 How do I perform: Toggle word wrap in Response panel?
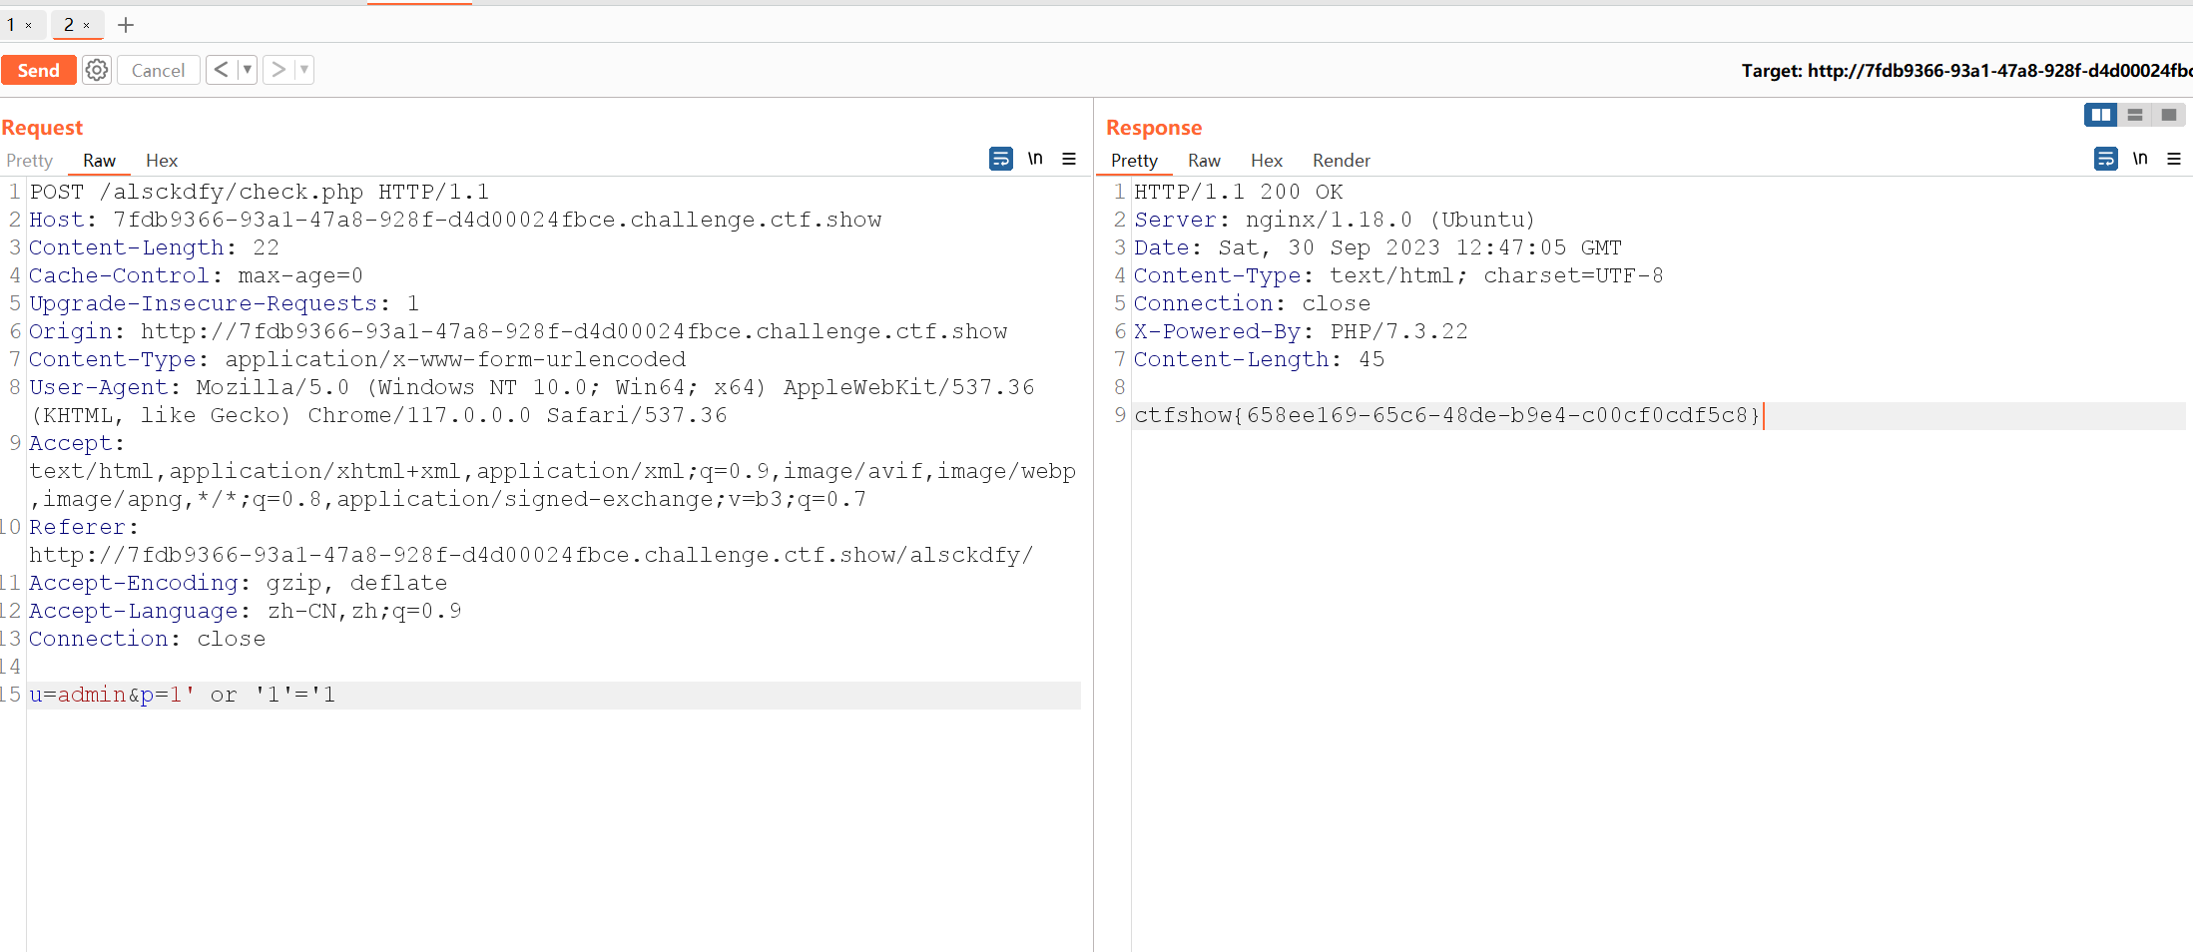click(2105, 159)
